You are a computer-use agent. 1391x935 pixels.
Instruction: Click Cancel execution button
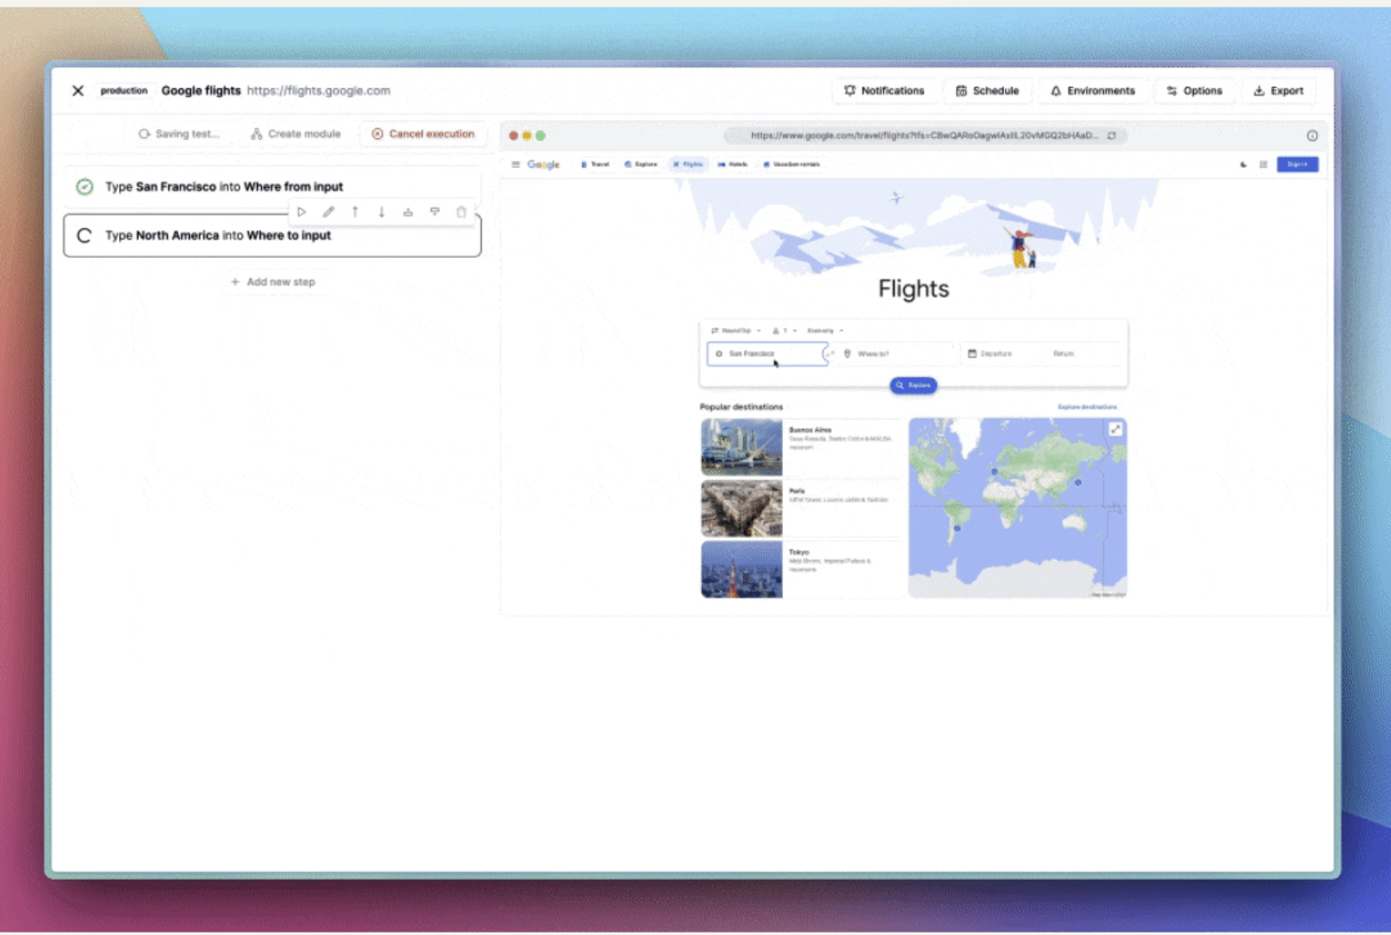(x=423, y=134)
